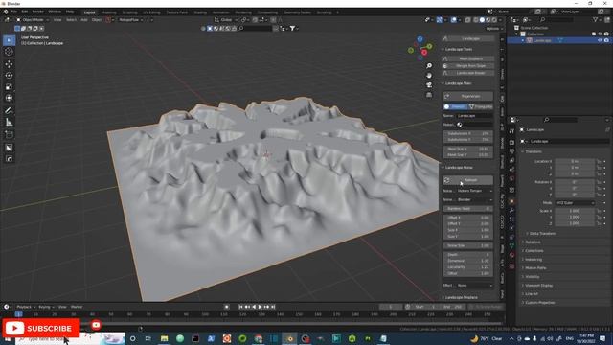The image size is (613, 345).
Task: Jump to the timeline start
Action: tap(240, 307)
